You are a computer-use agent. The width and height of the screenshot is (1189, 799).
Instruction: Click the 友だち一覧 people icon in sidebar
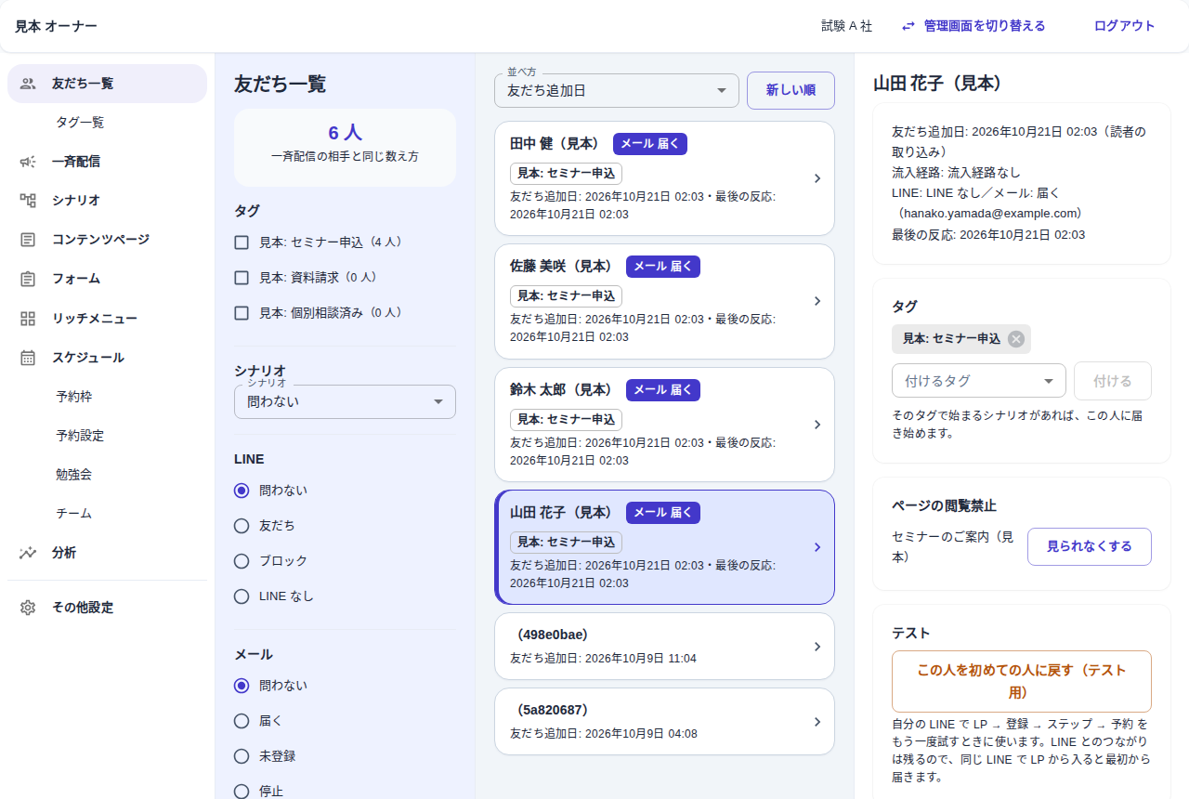point(28,84)
